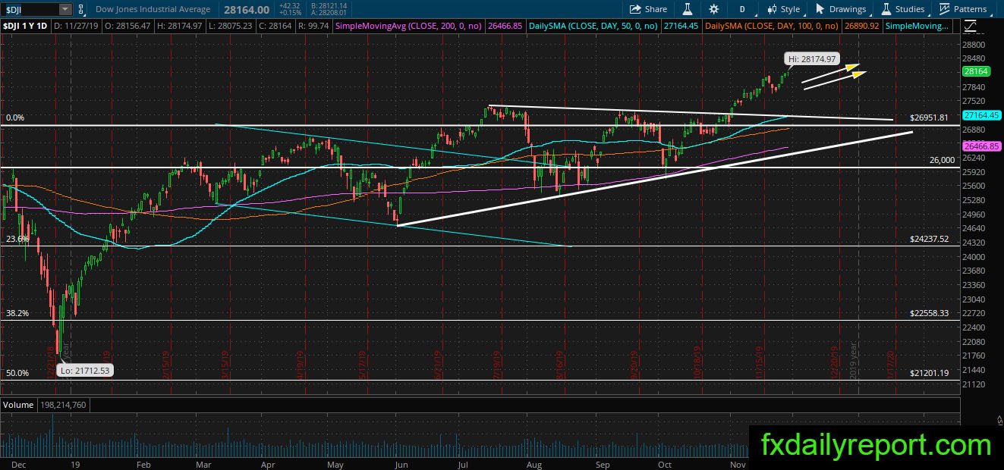Click the truncated SimpleMoving... study label
The image size is (1004, 470).
[x=917, y=26]
